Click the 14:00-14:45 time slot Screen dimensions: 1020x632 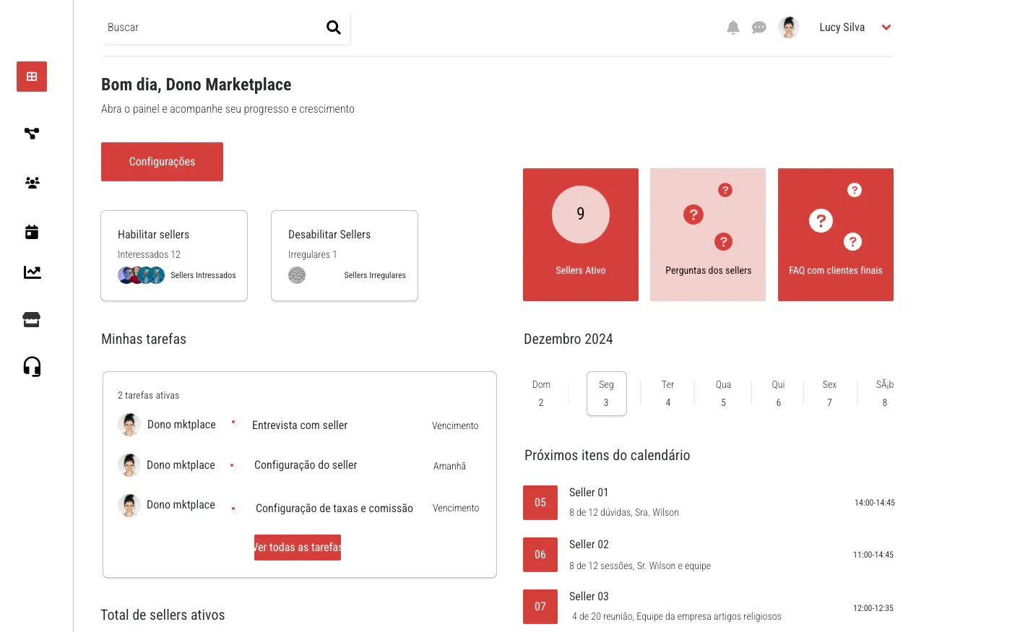pyautogui.click(x=875, y=503)
